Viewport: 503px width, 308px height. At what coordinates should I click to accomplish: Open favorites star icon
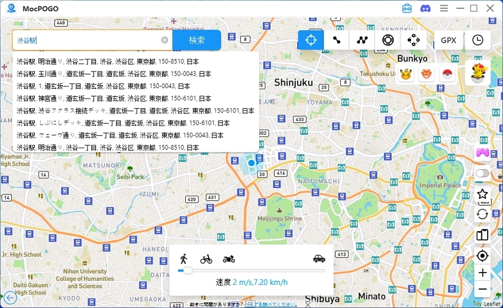coord(482,193)
